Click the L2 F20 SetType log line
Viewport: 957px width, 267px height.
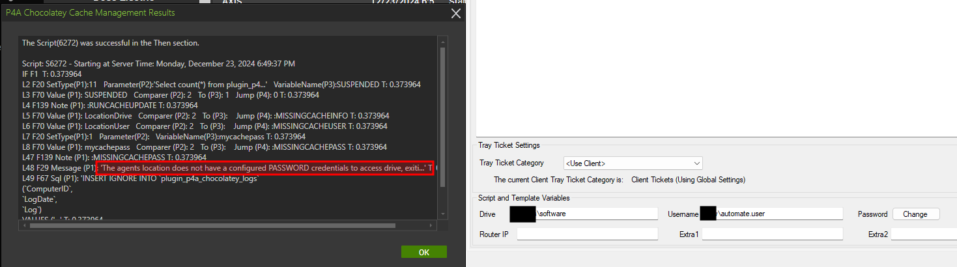(x=221, y=85)
